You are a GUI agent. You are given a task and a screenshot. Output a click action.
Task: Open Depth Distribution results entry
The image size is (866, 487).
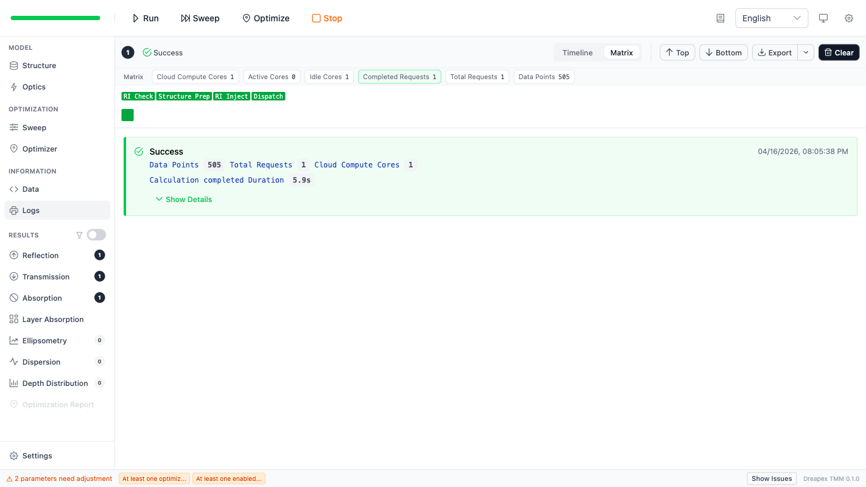click(x=55, y=384)
